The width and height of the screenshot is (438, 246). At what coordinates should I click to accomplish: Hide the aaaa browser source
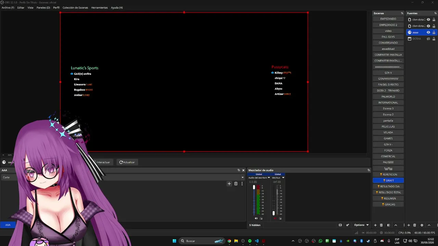[x=428, y=32]
